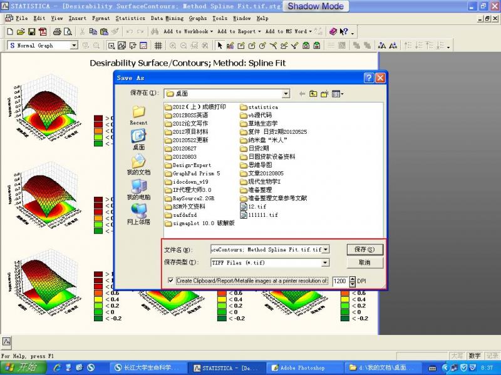Select the statistica folder
Image resolution: width=501 pixels, height=375 pixels.
(x=259, y=107)
